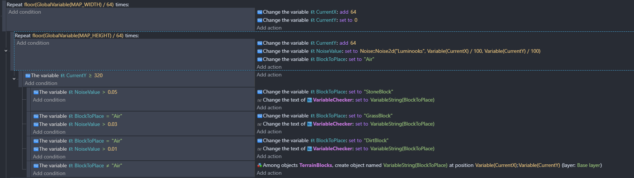
Task: Edit the MAP_HEIGHT repeat count expression
Action: pos(78,36)
